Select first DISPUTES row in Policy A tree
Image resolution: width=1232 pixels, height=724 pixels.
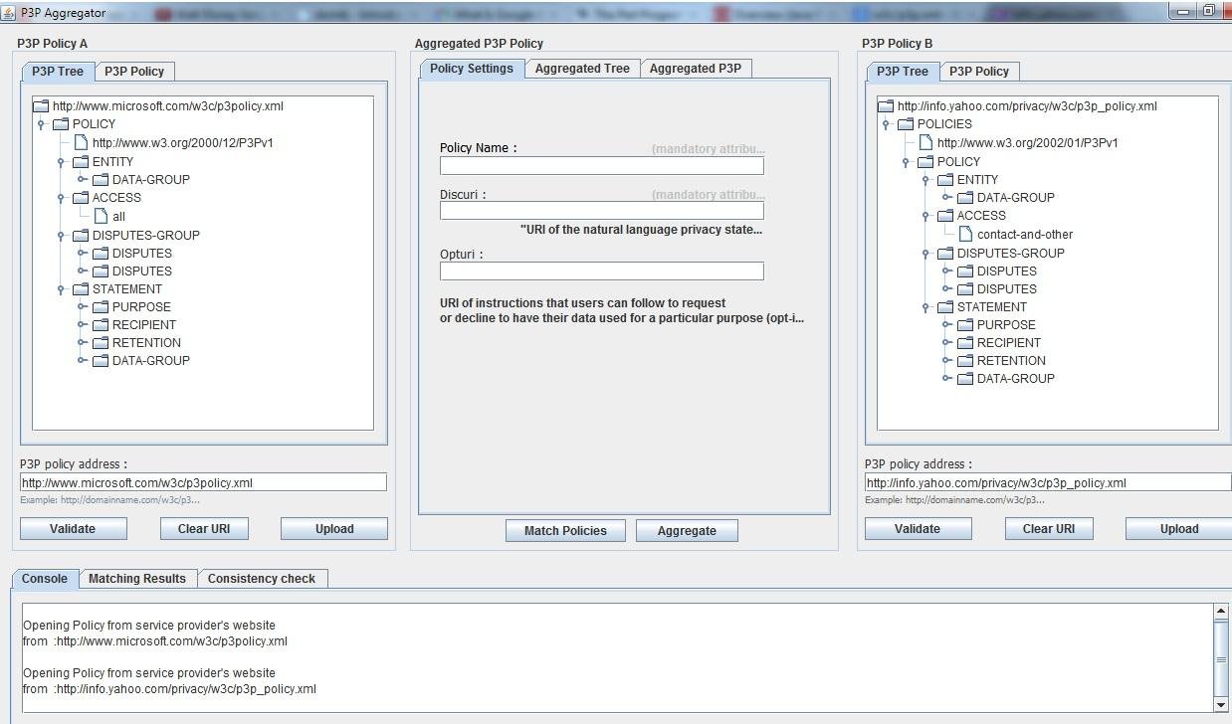[x=142, y=254]
